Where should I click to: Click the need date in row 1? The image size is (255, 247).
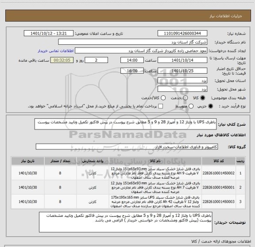click(27, 173)
